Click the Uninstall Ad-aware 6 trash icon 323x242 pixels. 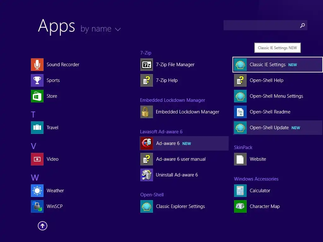[146, 175]
